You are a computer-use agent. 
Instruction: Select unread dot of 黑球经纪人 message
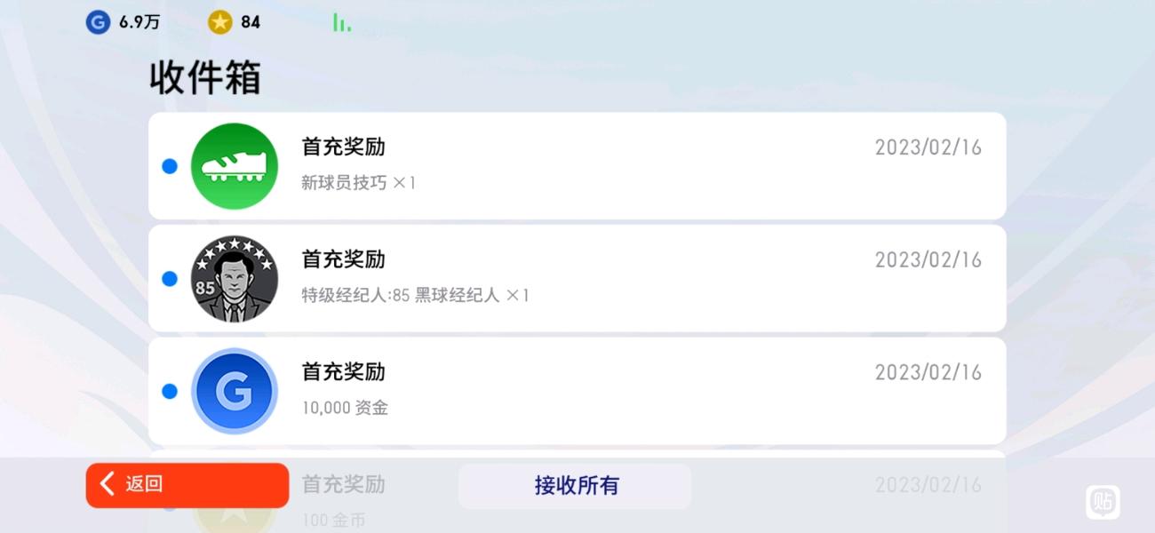(x=170, y=279)
